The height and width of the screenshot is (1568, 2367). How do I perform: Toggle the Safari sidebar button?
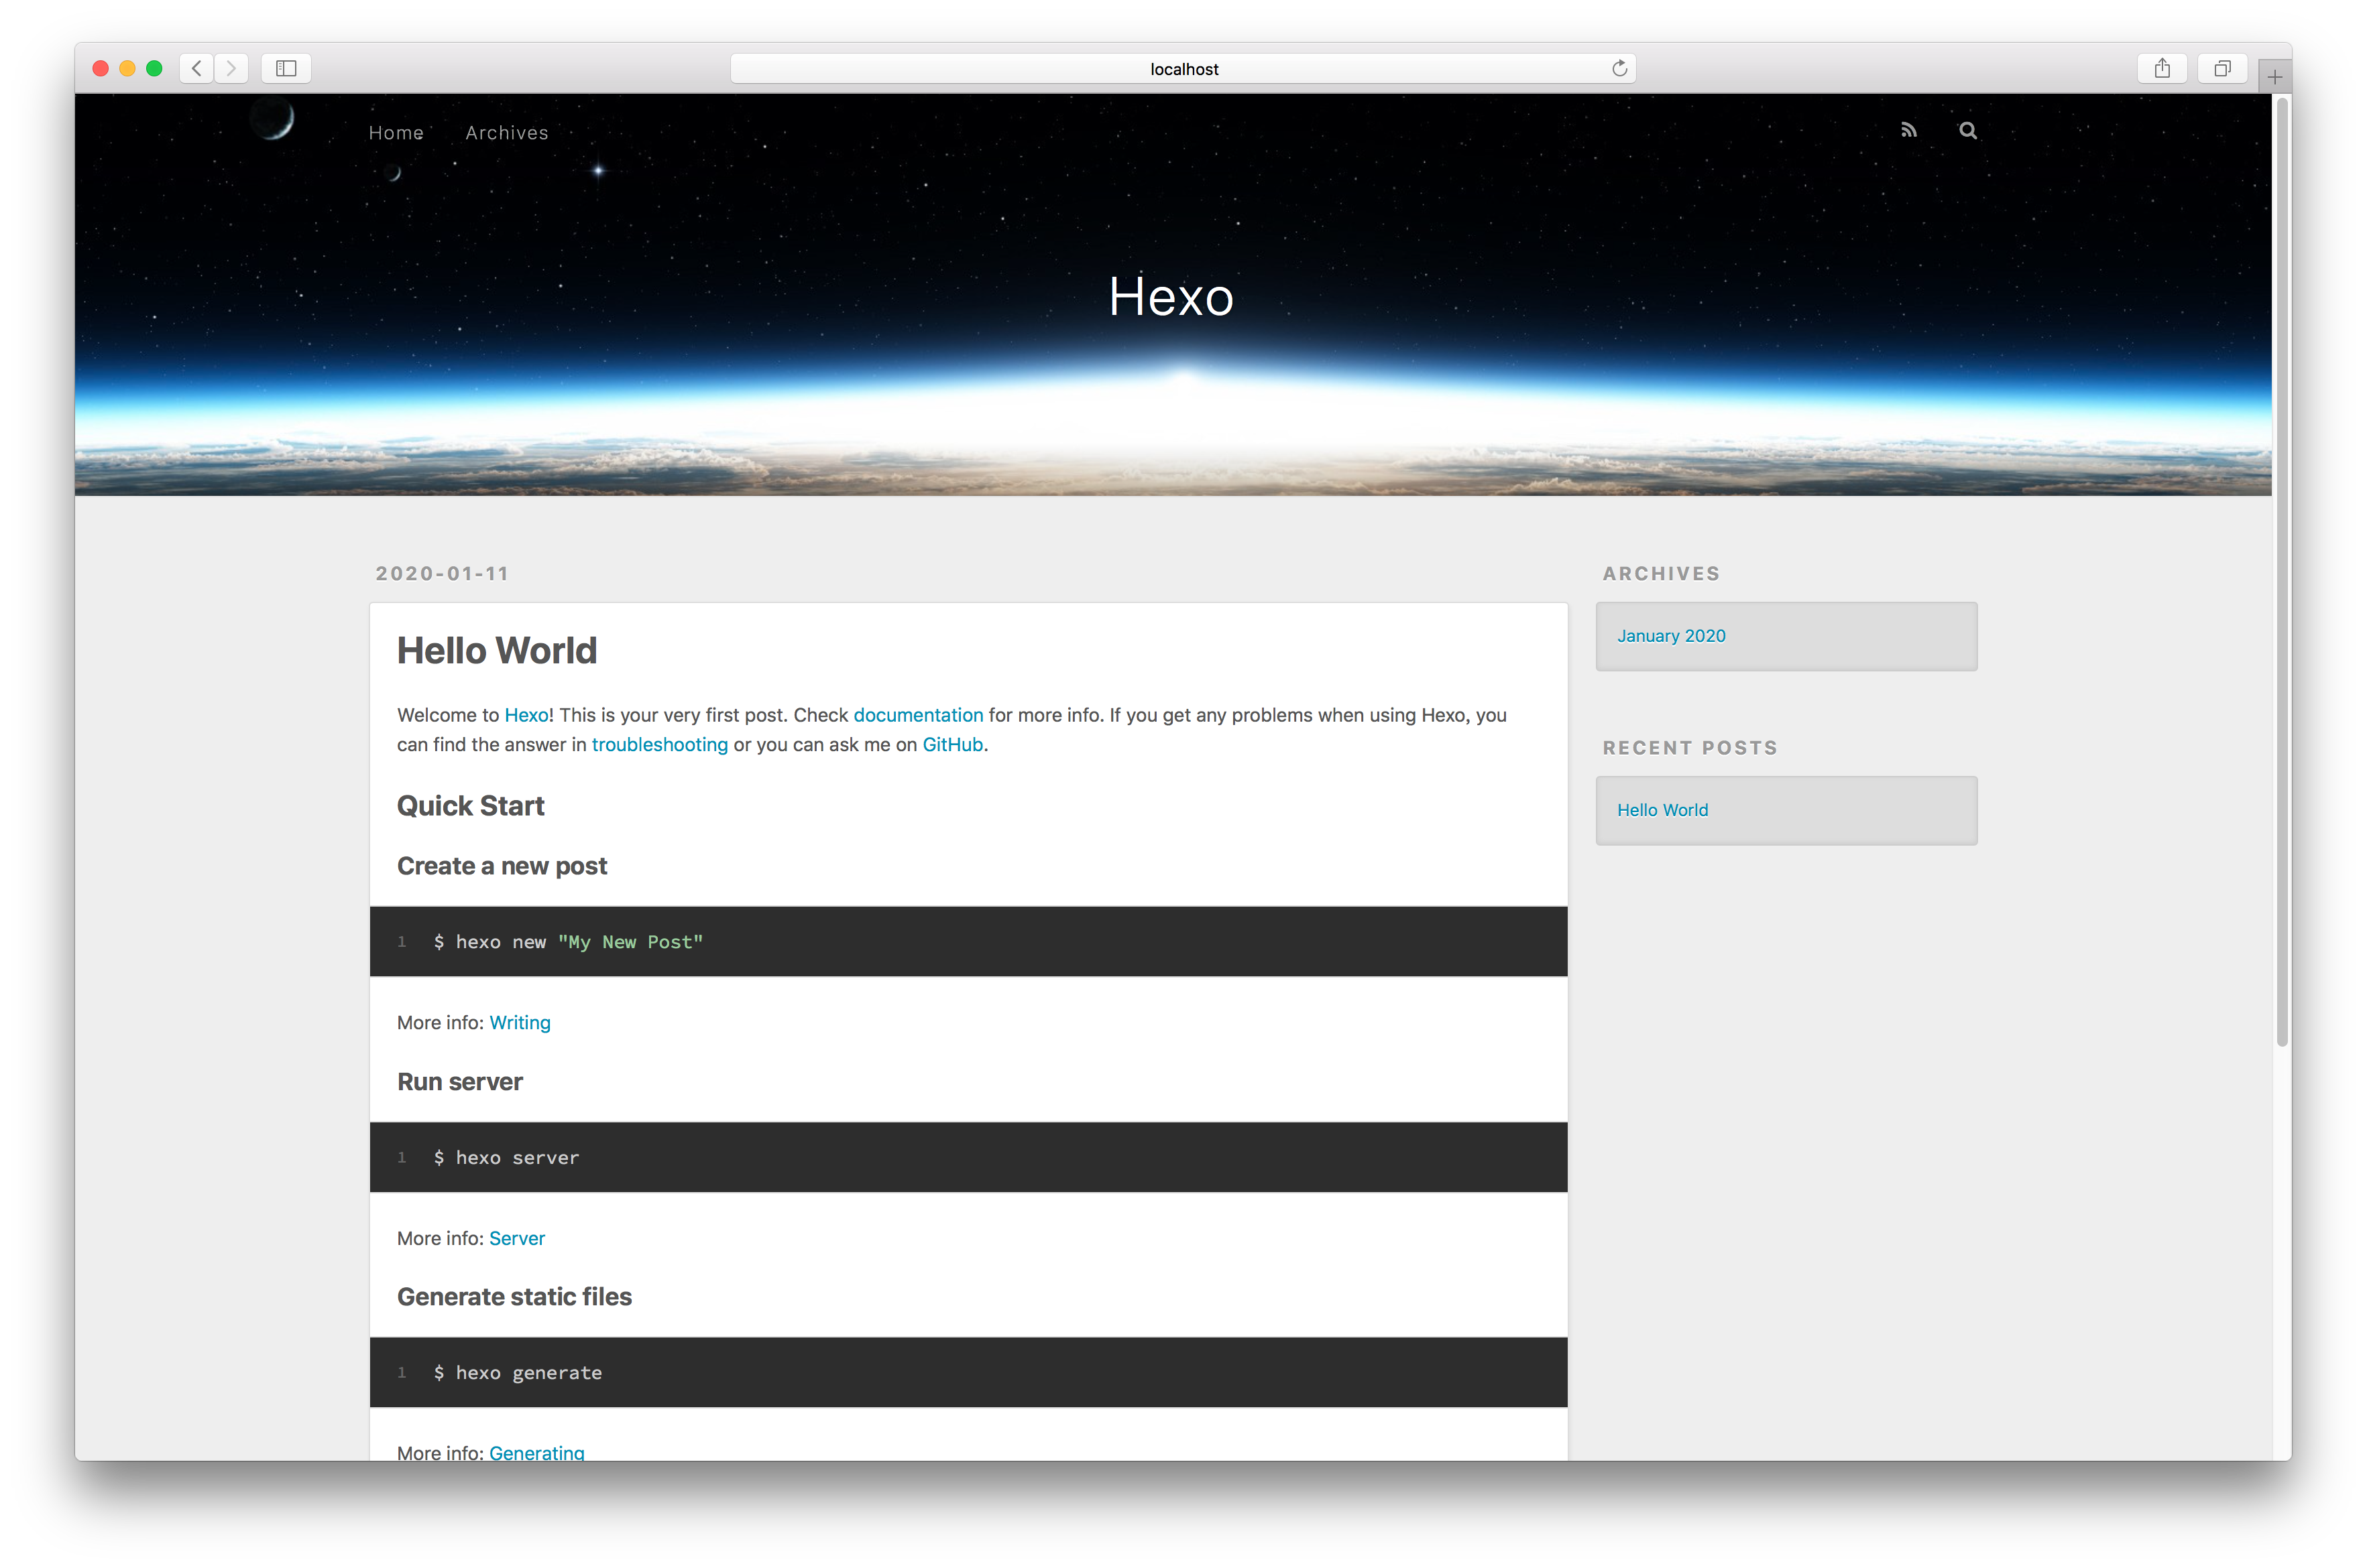coord(286,68)
